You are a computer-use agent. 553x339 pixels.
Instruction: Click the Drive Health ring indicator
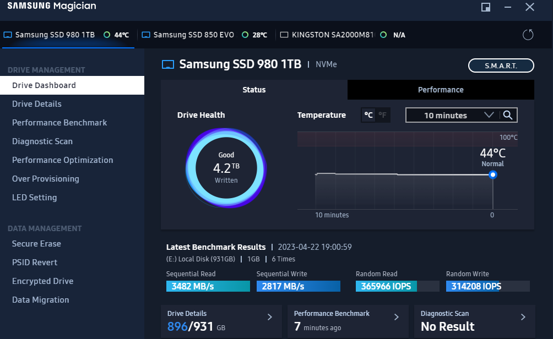pos(226,167)
